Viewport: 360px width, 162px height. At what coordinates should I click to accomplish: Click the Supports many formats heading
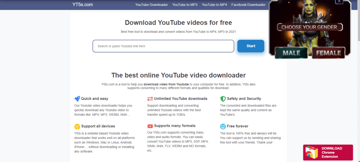[175, 126]
